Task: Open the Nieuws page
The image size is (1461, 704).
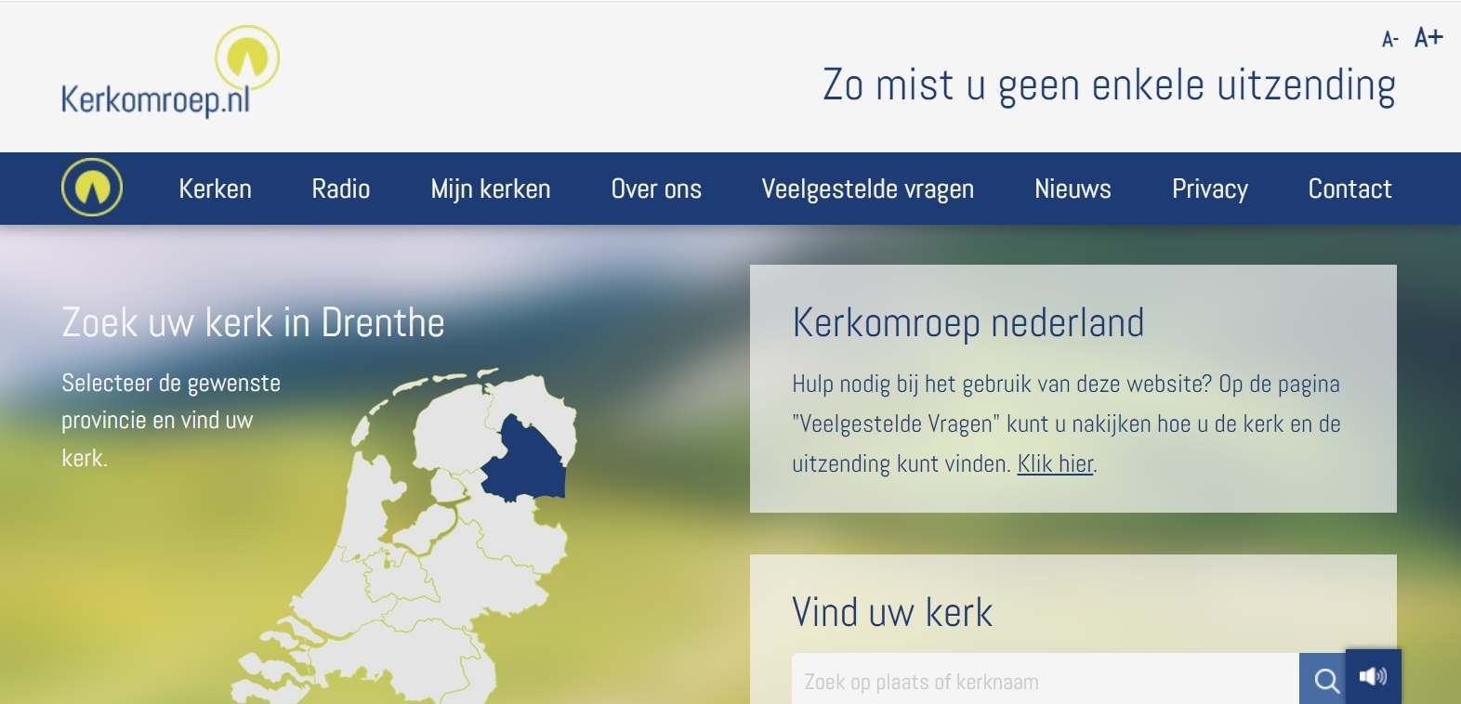Action: click(x=1073, y=189)
